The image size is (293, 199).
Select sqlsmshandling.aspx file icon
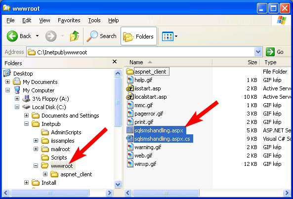point(130,130)
